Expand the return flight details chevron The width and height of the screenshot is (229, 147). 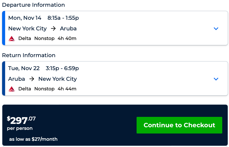[x=216, y=79]
